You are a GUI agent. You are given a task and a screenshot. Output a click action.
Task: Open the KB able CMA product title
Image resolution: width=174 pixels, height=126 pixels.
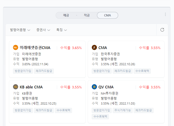tap(31, 87)
